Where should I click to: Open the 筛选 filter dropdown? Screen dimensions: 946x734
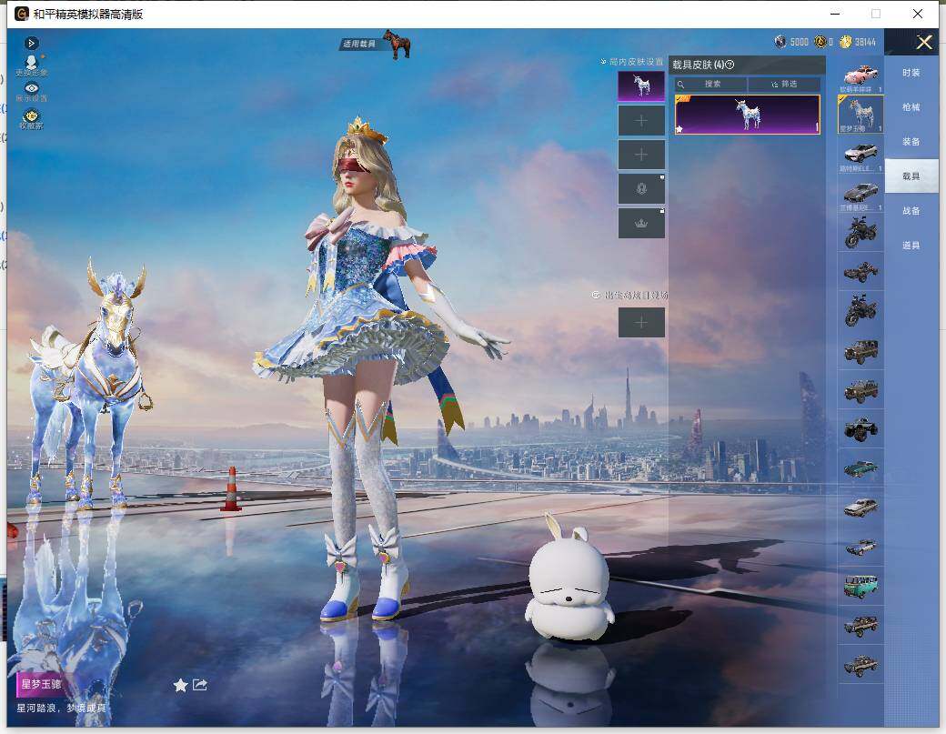784,84
